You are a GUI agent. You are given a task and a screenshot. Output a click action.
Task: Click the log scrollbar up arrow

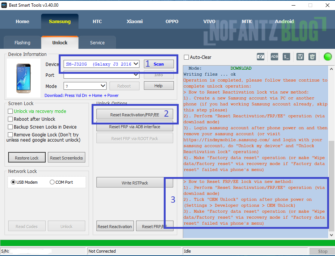[x=331, y=69]
